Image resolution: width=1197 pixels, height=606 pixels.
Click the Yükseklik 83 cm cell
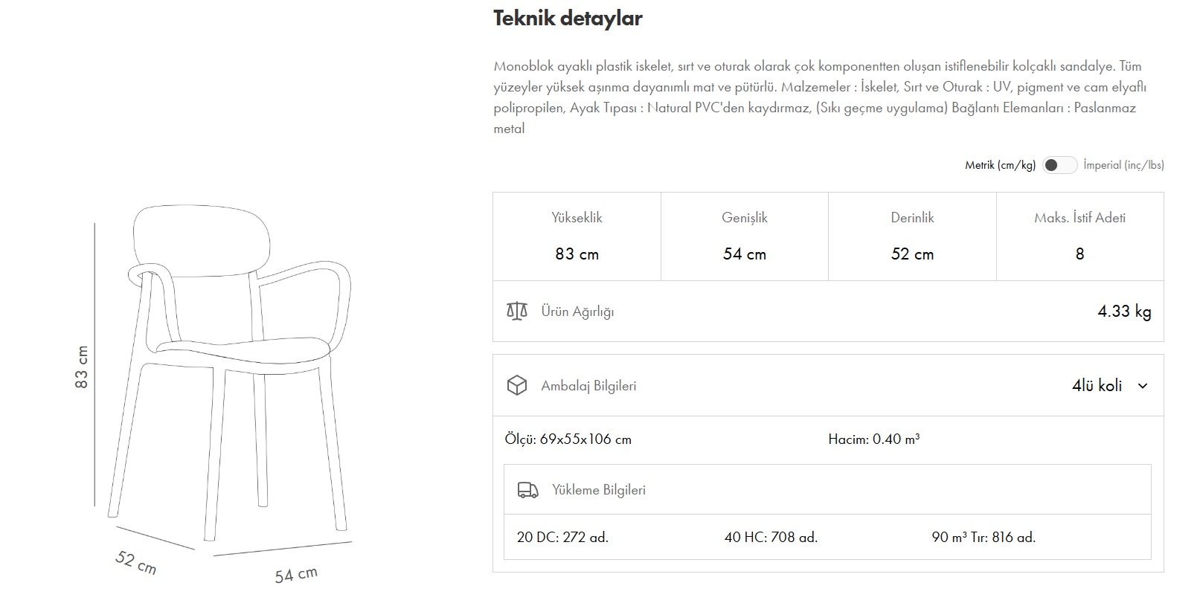[x=577, y=236]
